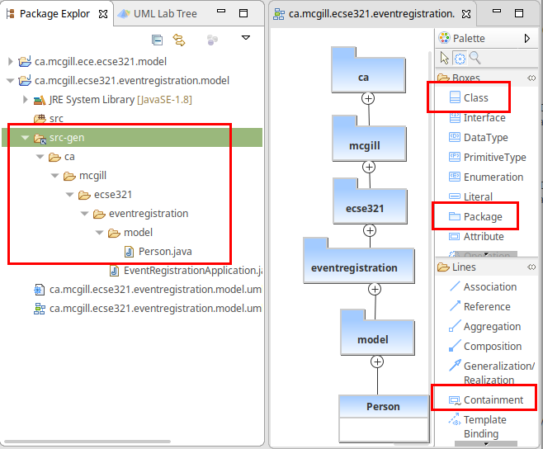This screenshot has width=543, height=449.
Task: Choose the arrow Select tool in Palette
Action: click(x=444, y=59)
